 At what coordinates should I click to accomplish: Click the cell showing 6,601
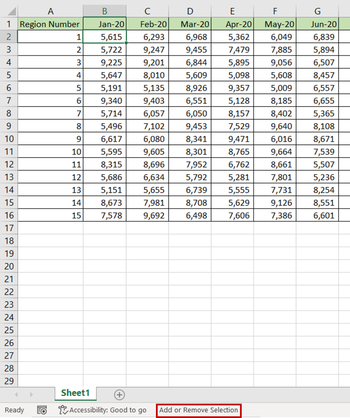pos(318,215)
